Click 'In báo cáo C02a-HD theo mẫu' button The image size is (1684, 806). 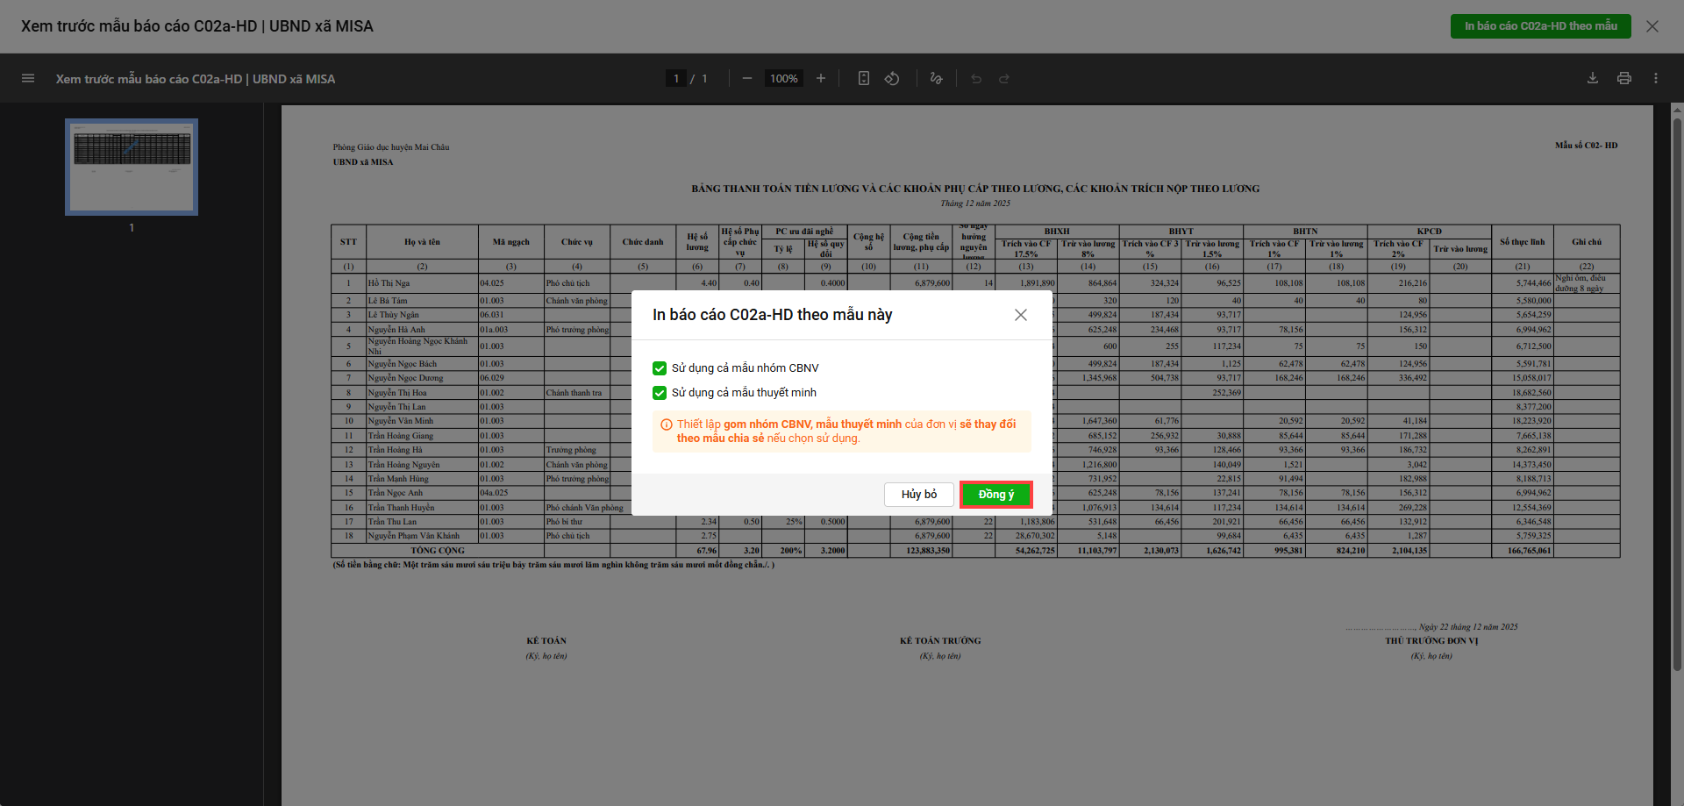tap(1540, 26)
